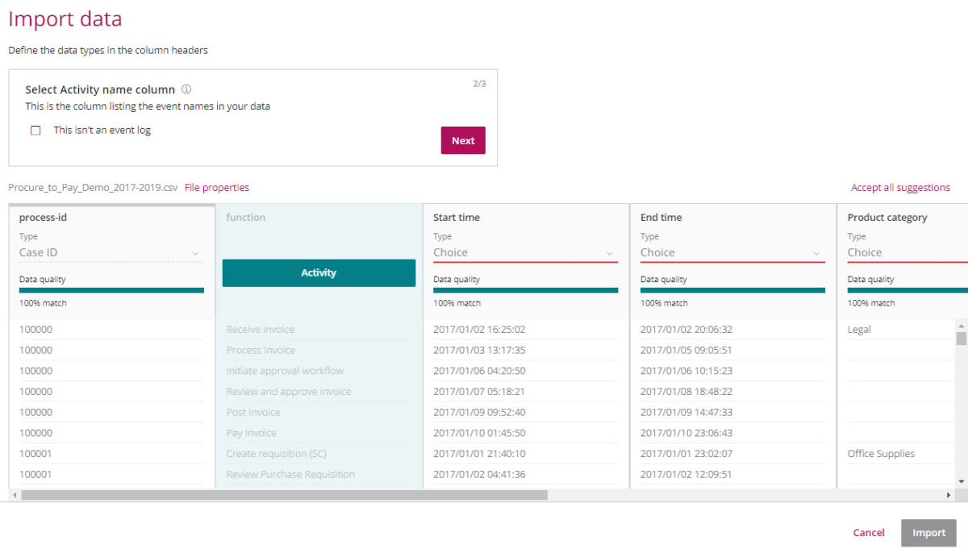Click Accept all suggestions
The height and width of the screenshot is (553, 968).
(x=900, y=188)
